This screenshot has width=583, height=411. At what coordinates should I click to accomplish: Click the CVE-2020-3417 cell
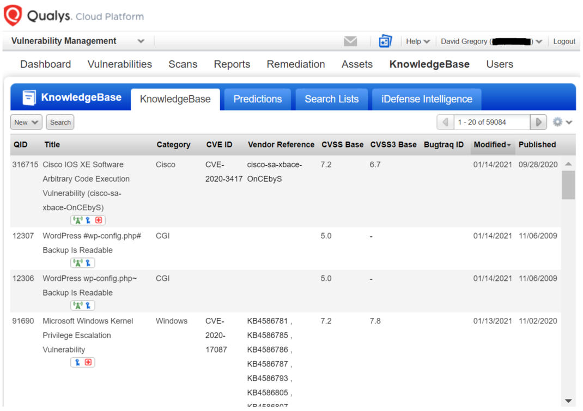(224, 171)
